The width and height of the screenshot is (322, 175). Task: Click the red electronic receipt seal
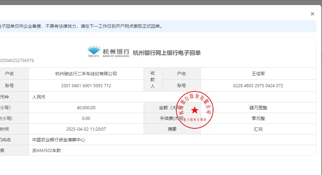[195, 110]
